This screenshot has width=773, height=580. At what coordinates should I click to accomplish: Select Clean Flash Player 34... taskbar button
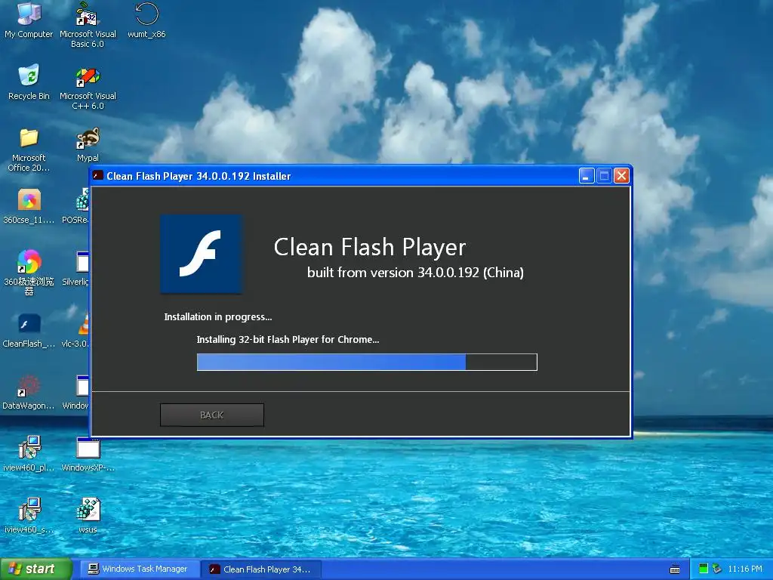point(261,569)
